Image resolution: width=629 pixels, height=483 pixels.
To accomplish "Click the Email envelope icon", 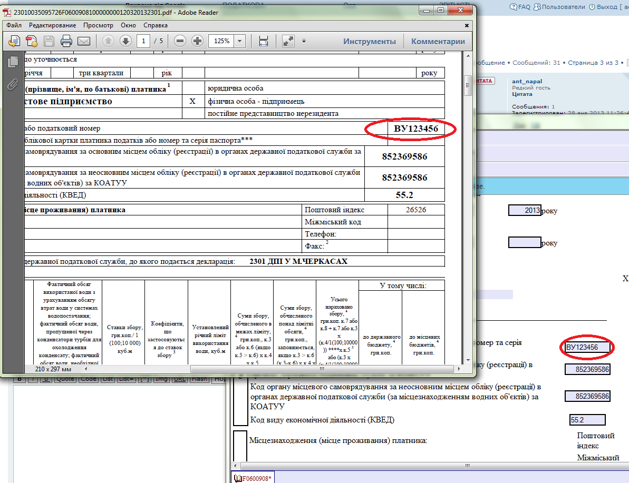I will click(x=83, y=41).
